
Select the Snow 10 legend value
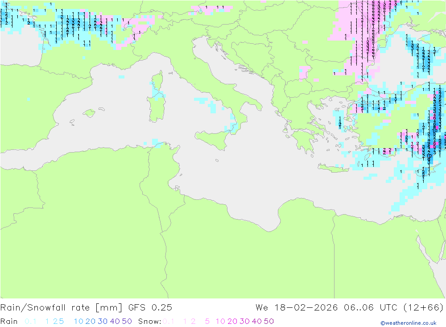pyautogui.click(x=220, y=321)
